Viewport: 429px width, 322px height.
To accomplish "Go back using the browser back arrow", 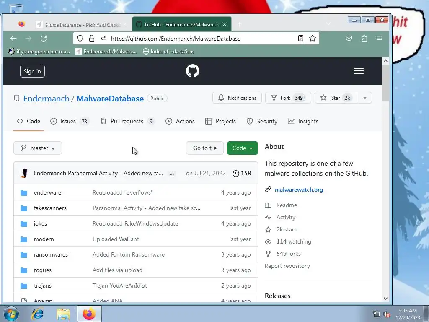I will point(13,39).
